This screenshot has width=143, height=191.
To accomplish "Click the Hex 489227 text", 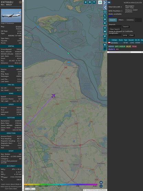I will click(7, 5).
